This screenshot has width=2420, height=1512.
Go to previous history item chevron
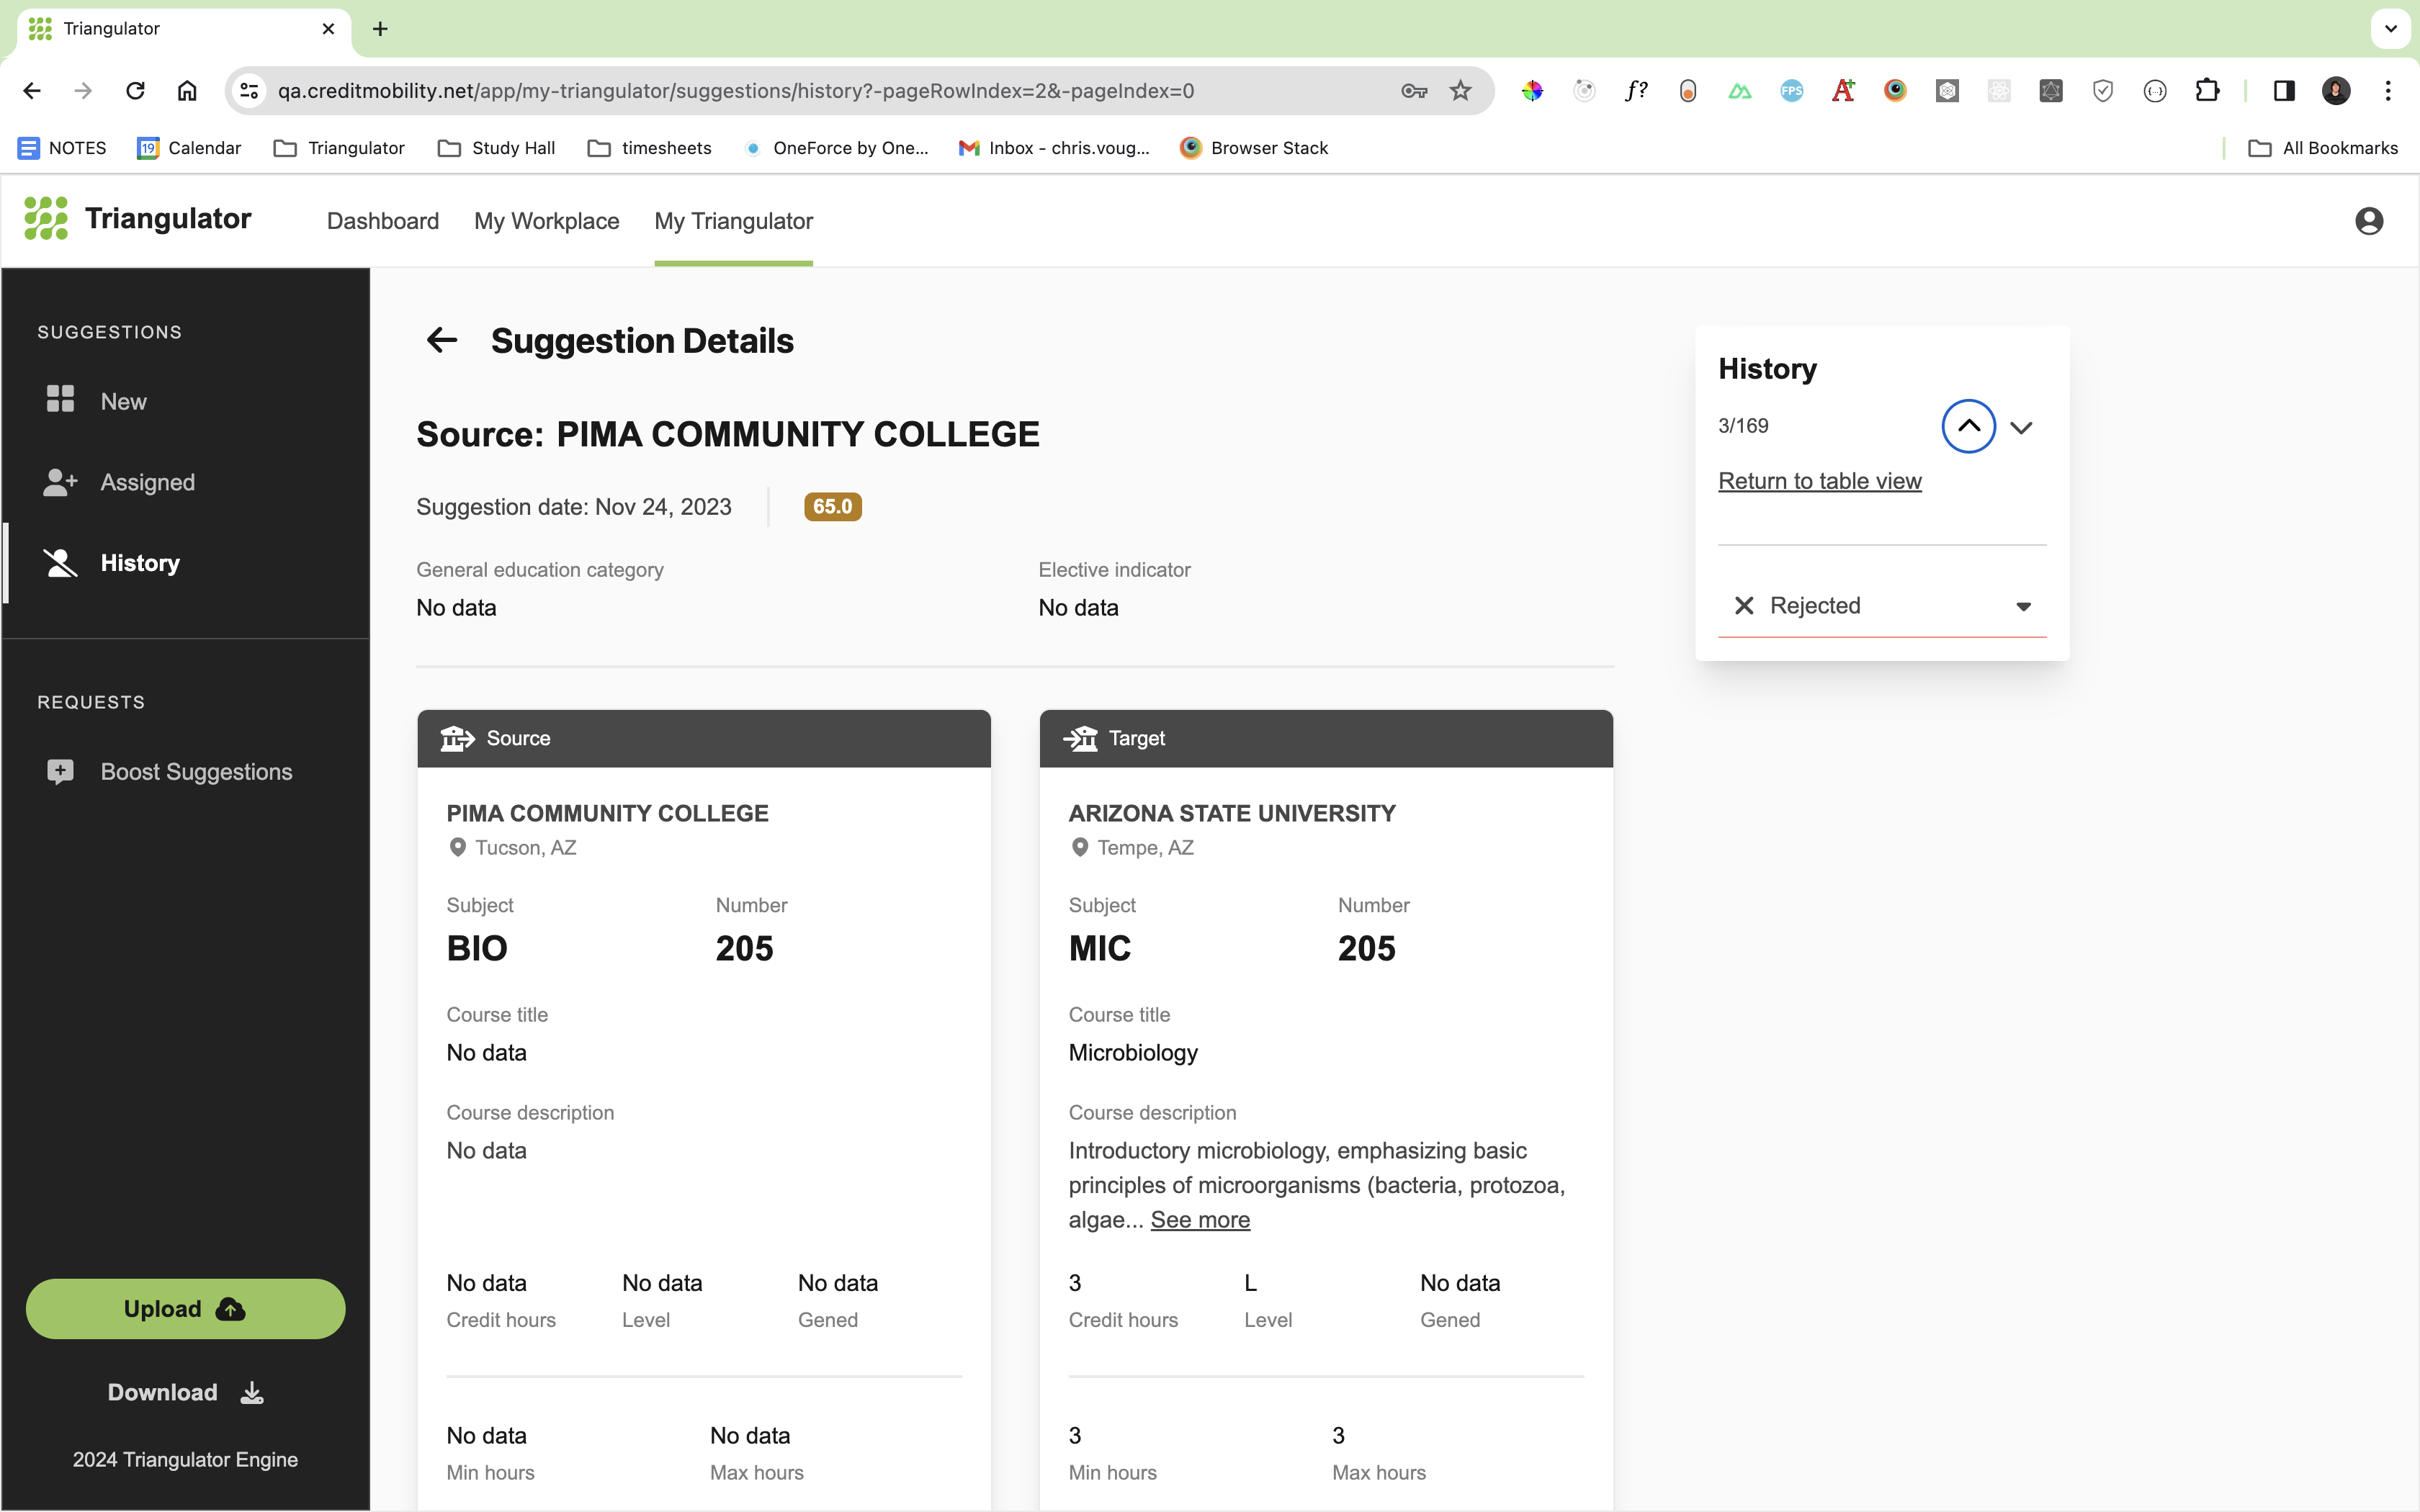click(x=1968, y=426)
